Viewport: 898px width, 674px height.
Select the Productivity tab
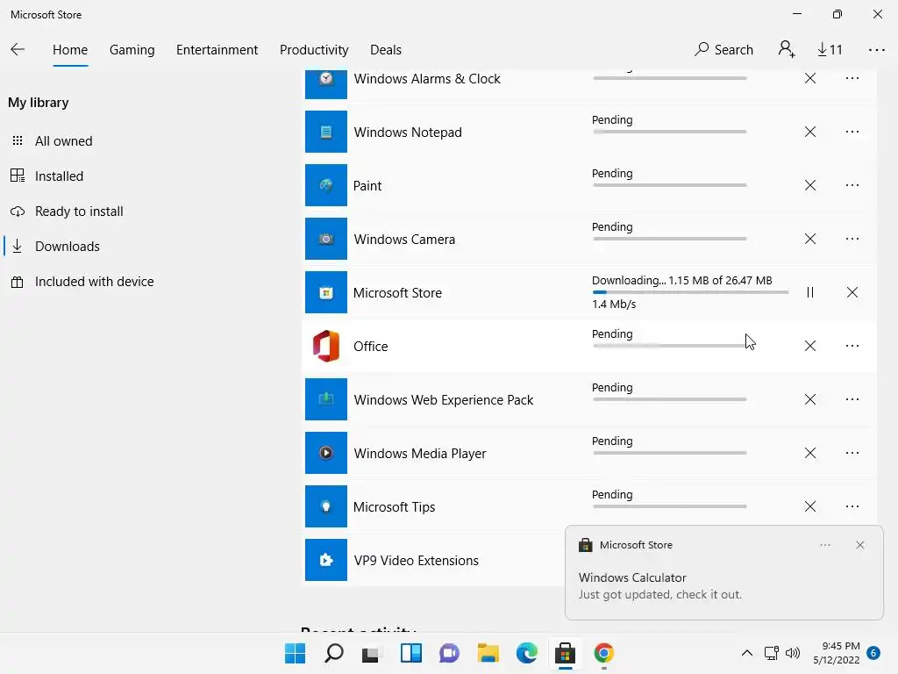click(x=314, y=50)
